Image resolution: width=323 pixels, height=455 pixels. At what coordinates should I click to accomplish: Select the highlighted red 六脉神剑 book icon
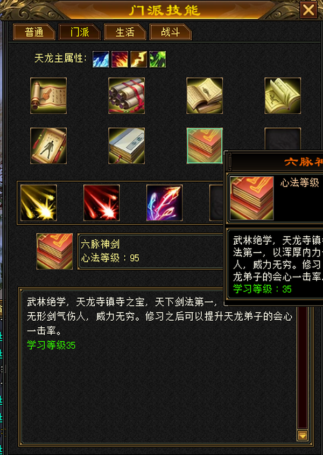205,146
